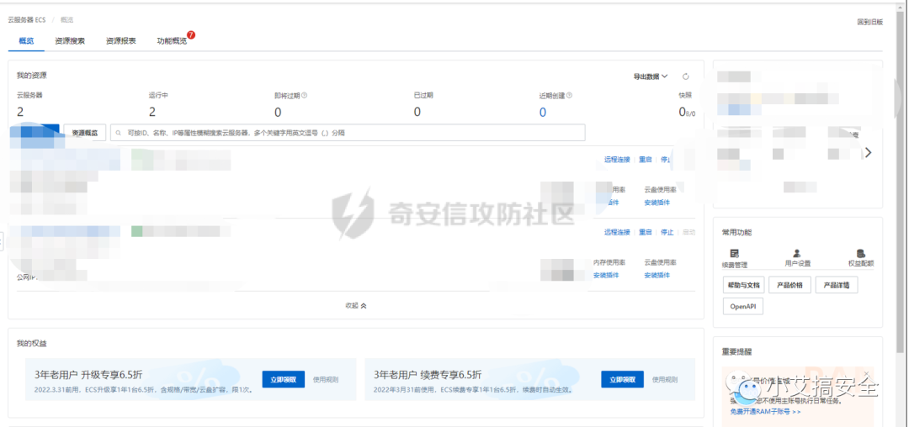Click 回到旧版 to return to the old version
909x427 pixels.
(x=870, y=22)
